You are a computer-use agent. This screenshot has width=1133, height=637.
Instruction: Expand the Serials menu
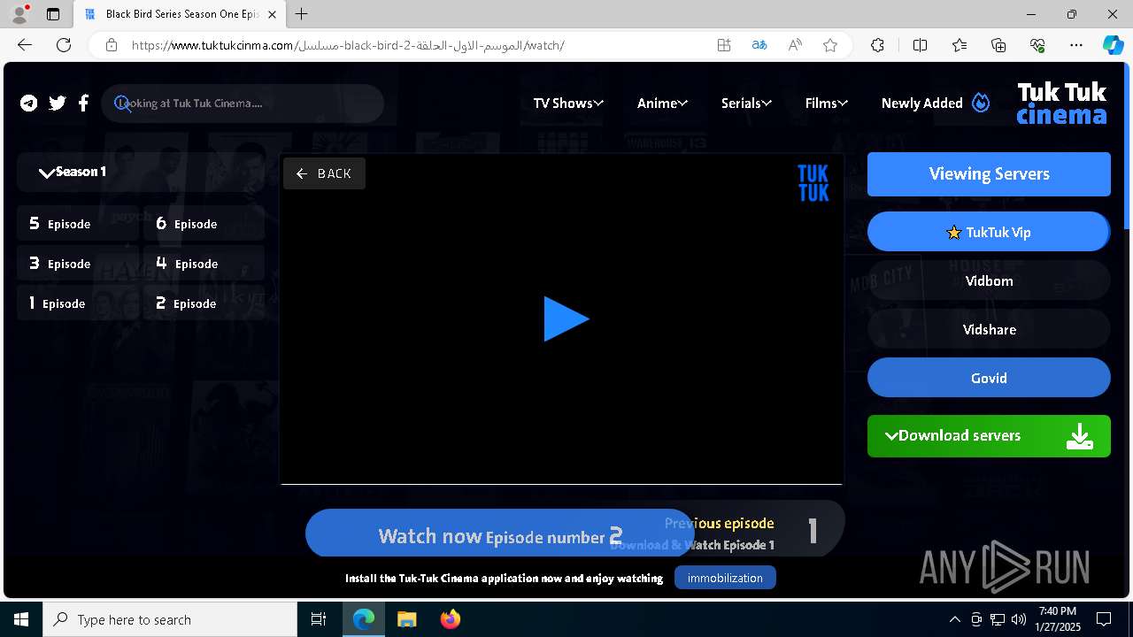tap(746, 104)
